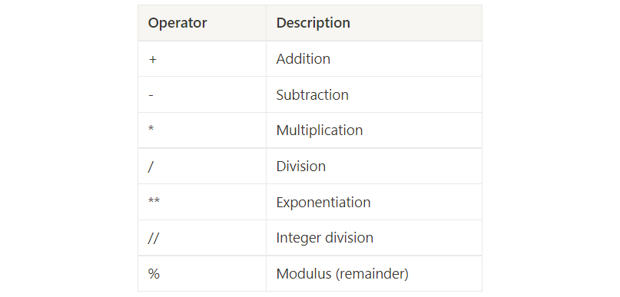The width and height of the screenshot is (620, 297).
Task: Select the single slash operator
Action: 151,167
